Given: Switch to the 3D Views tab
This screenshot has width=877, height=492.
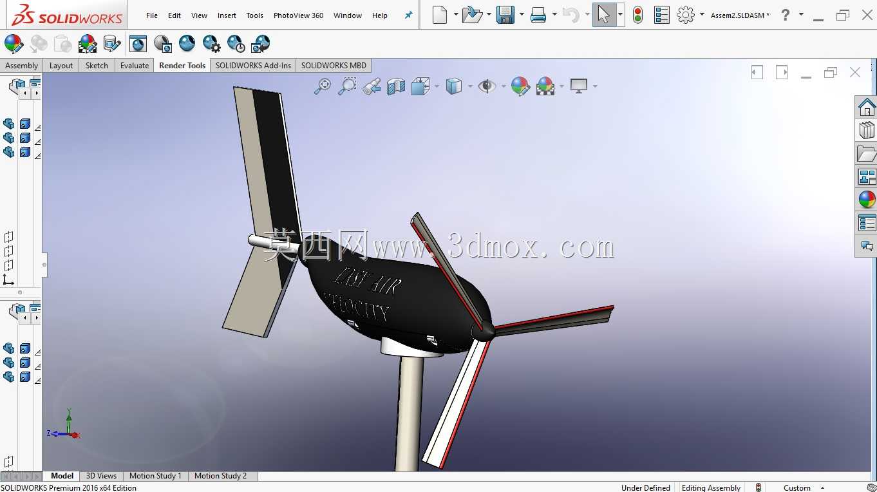Looking at the screenshot, I should click(101, 476).
